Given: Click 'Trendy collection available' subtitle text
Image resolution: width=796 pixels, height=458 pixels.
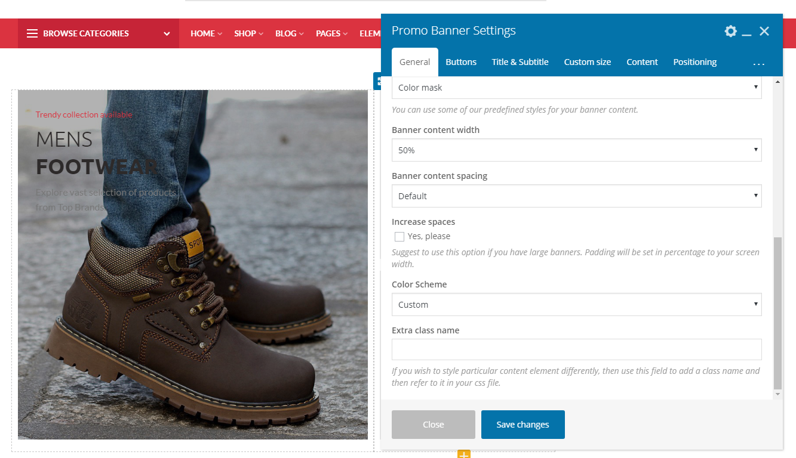Looking at the screenshot, I should [84, 114].
